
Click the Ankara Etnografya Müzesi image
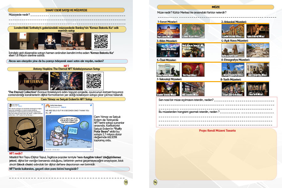233,70
